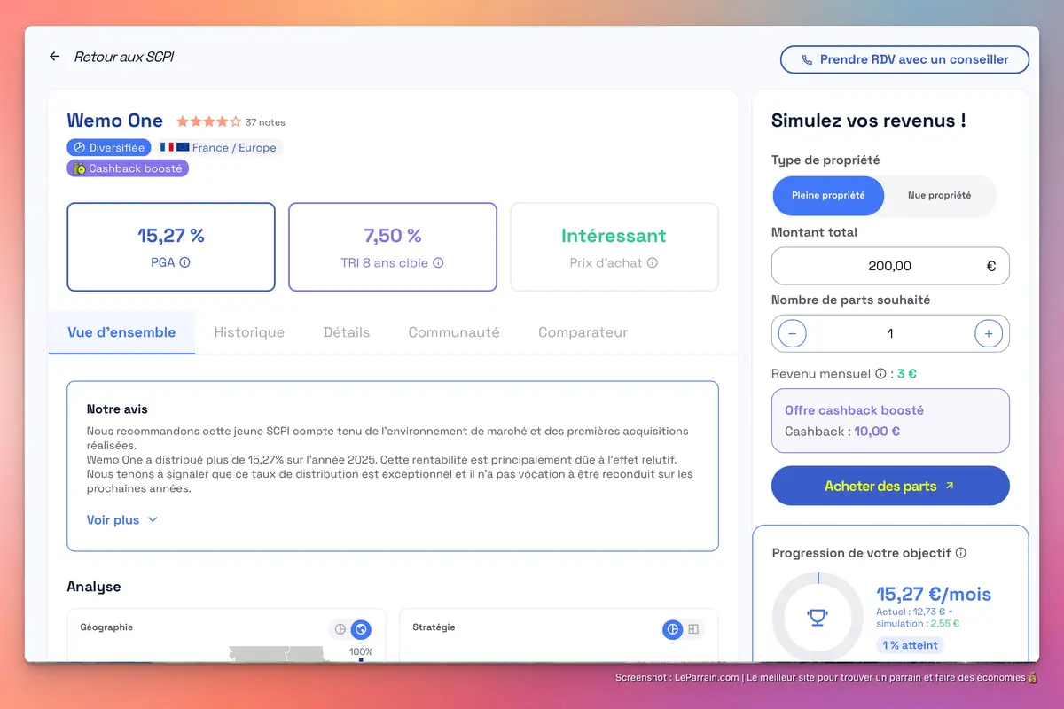Screen dimensions: 1064x709
Task: Click Acheter des parts button
Action: tap(890, 486)
